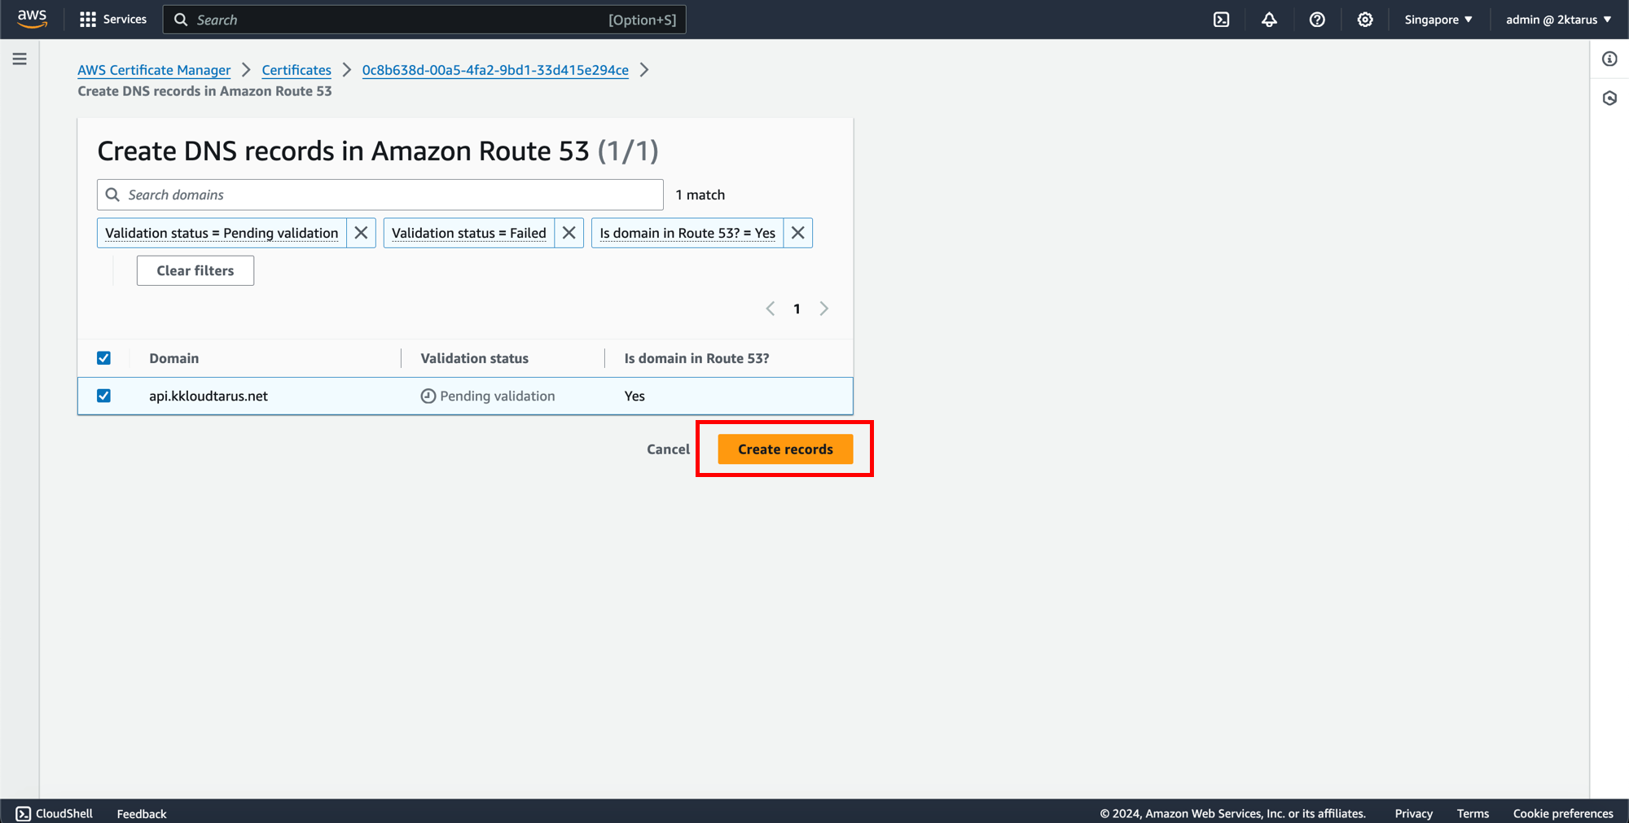Sort by the Domain column header
This screenshot has height=823, width=1629.
[174, 358]
